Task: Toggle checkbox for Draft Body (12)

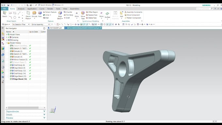Action: (x=11, y=70)
